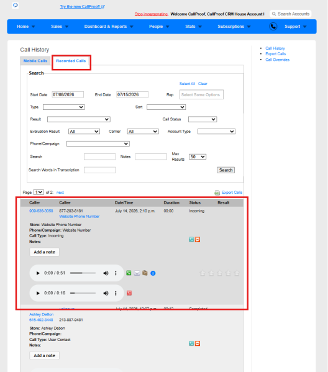Play the 0:16 call recording

pyautogui.click(x=38, y=293)
